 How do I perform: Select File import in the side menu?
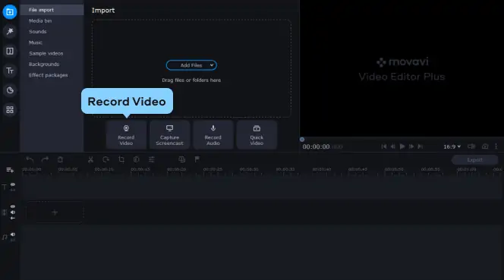coord(52,10)
